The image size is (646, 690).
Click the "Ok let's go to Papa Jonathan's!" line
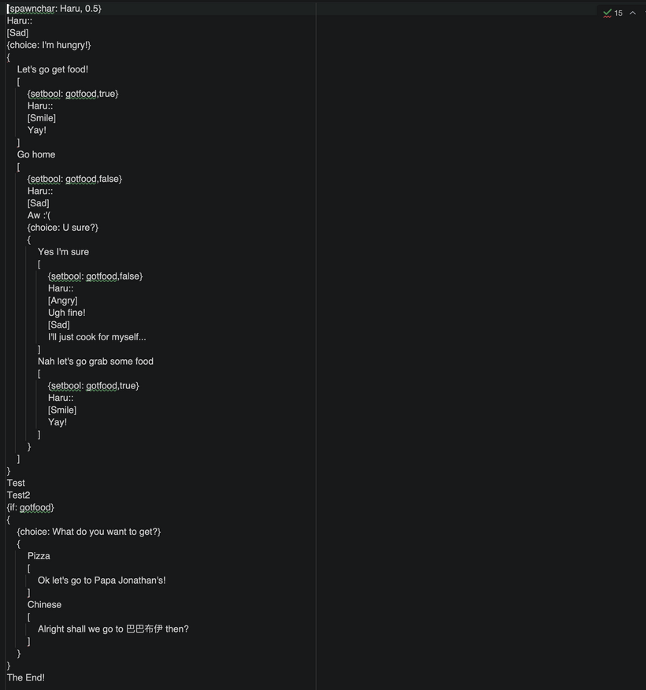(x=102, y=581)
